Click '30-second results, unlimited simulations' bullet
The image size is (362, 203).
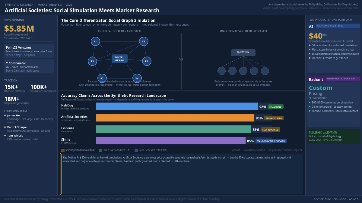point(335,45)
